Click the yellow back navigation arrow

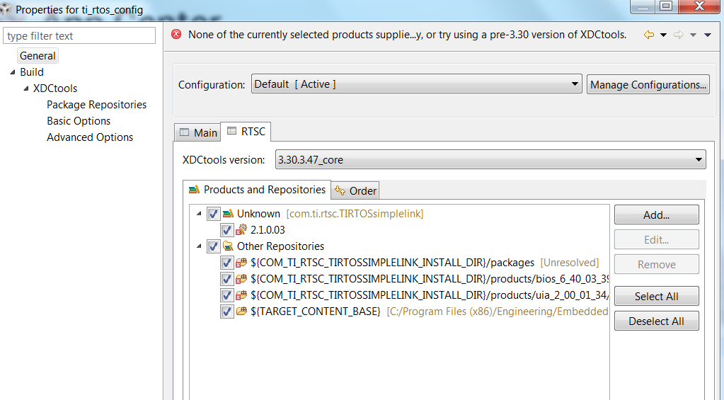point(648,35)
